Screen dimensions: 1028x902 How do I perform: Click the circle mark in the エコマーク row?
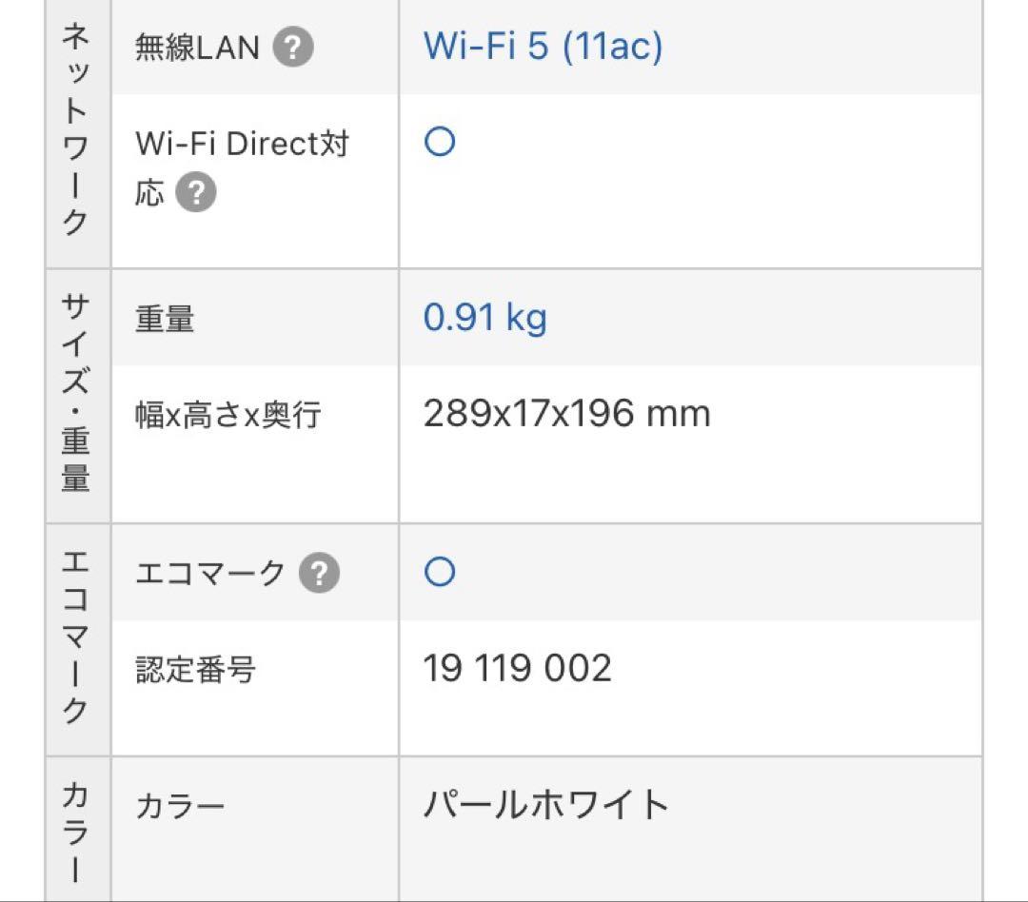[439, 573]
